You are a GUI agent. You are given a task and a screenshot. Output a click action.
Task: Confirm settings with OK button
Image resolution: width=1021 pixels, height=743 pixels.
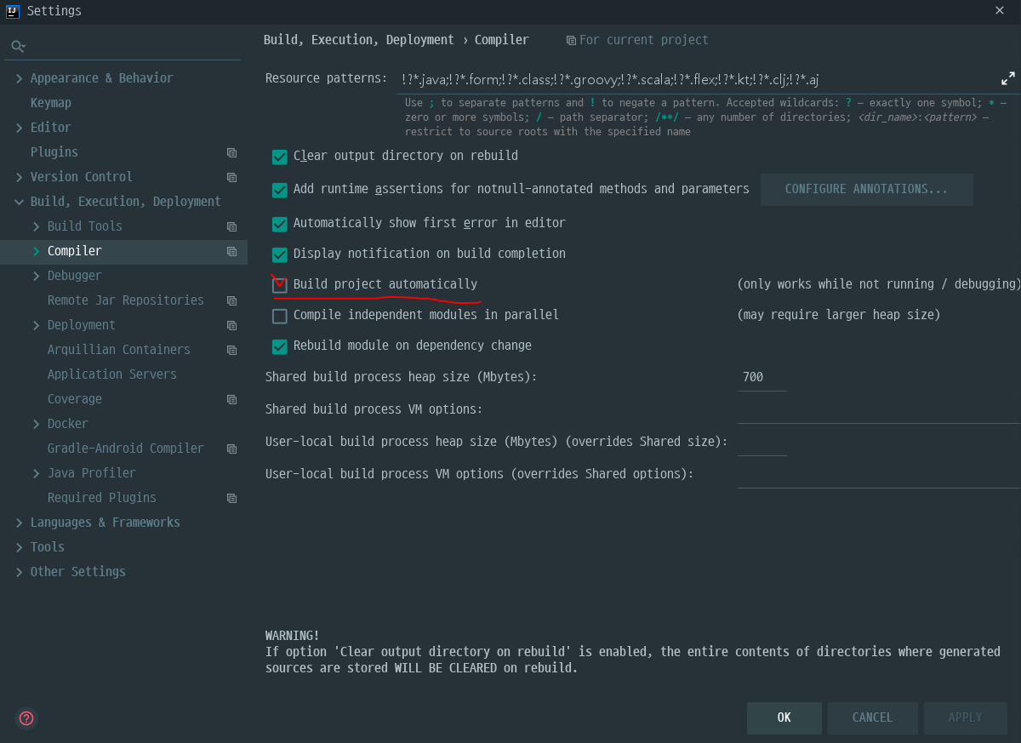[x=784, y=717]
